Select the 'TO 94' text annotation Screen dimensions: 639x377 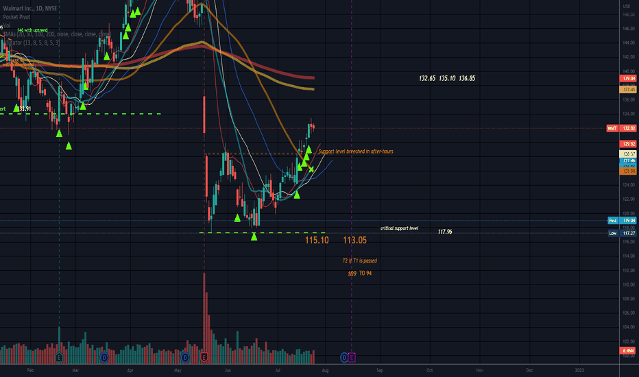point(365,273)
